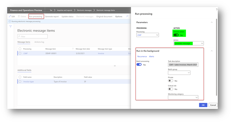The width and height of the screenshot is (232, 123).
Task: Click the Additional fields section header
Action: click(24, 70)
